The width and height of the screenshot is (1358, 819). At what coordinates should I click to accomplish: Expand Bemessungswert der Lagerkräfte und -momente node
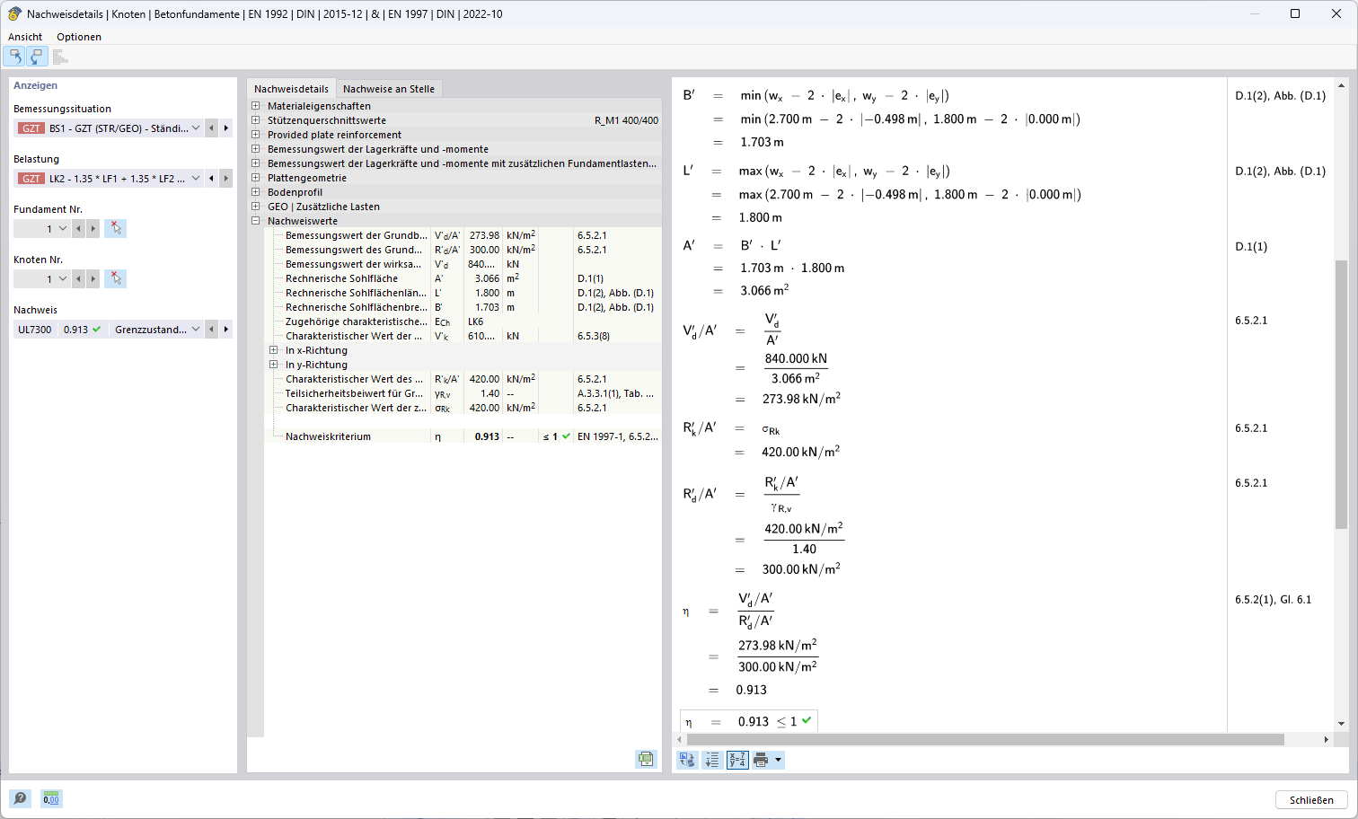click(x=256, y=149)
